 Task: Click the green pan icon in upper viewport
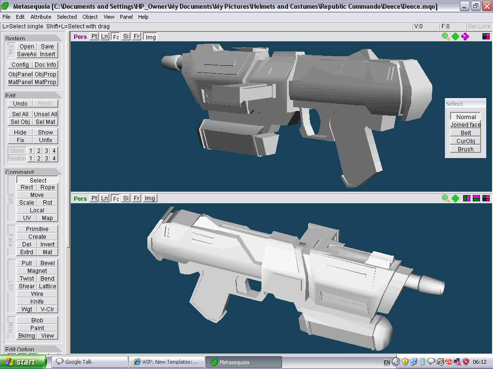point(455,37)
